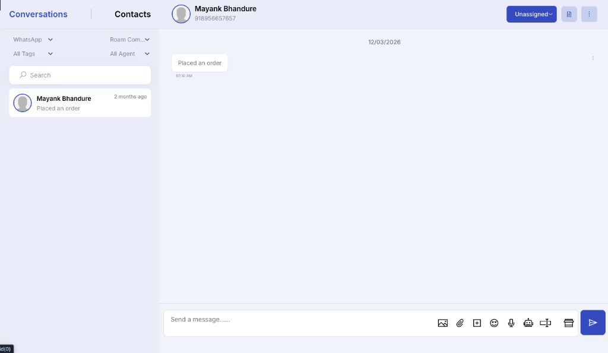Click the date label 12/03/2026
This screenshot has height=353, width=608.
(384, 42)
